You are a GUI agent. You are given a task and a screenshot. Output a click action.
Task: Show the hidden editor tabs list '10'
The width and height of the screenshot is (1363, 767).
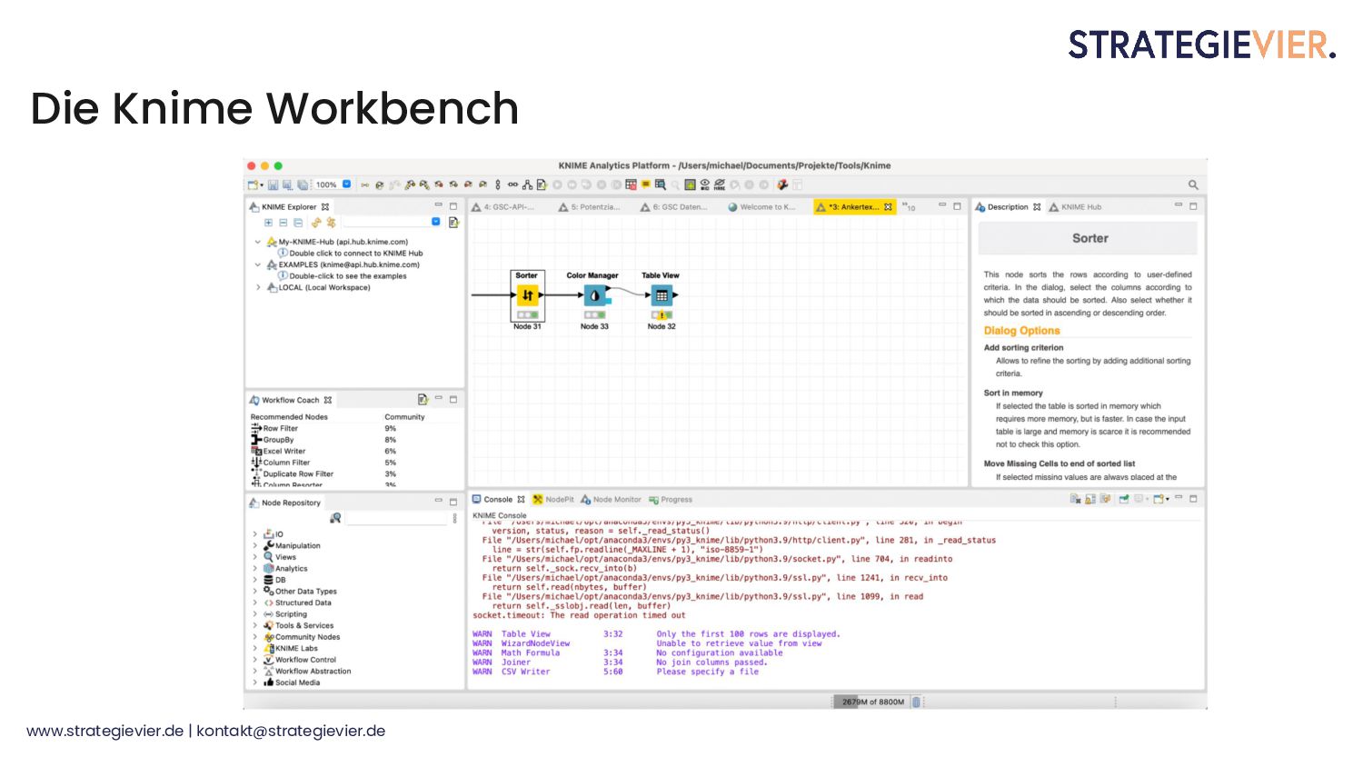[x=909, y=207]
